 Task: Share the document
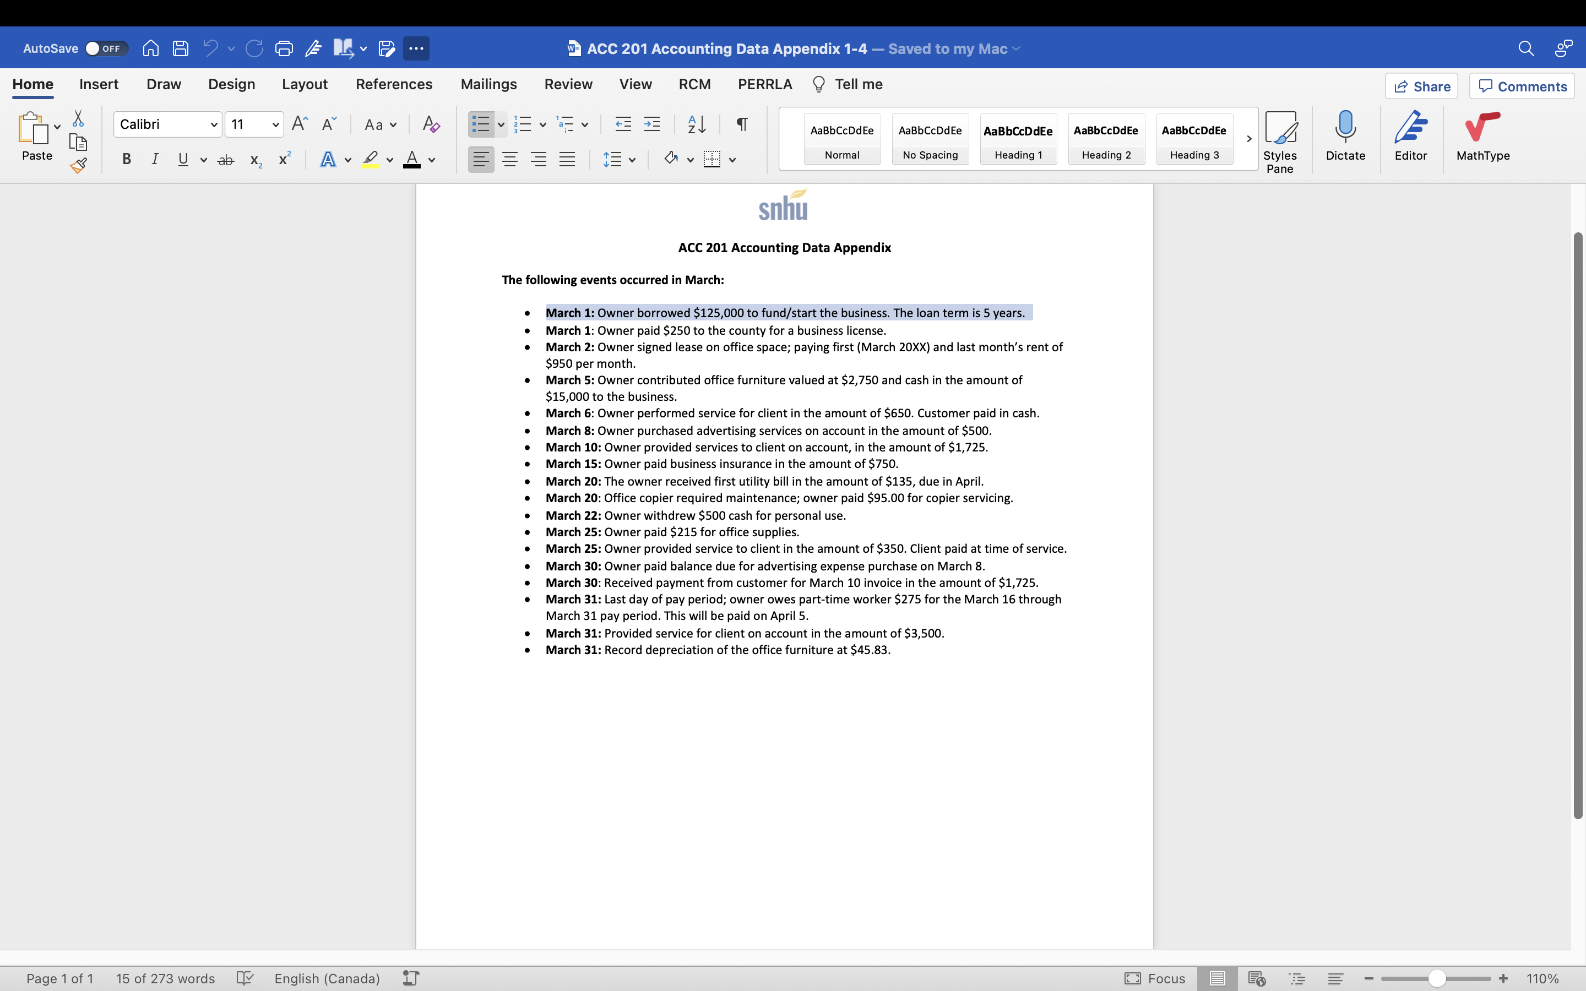(1422, 86)
